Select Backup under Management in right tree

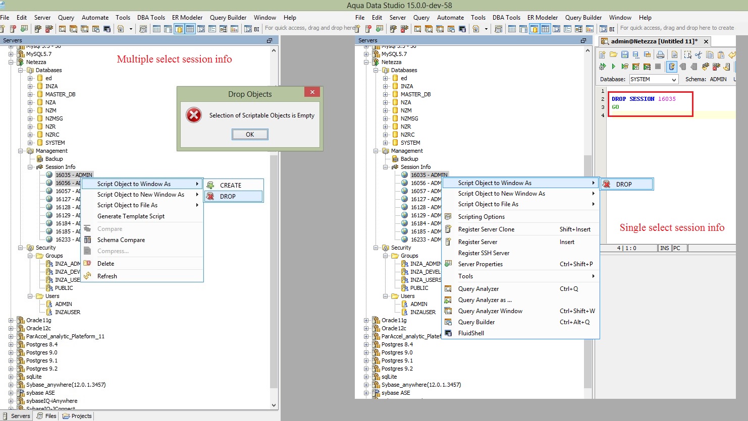point(409,159)
